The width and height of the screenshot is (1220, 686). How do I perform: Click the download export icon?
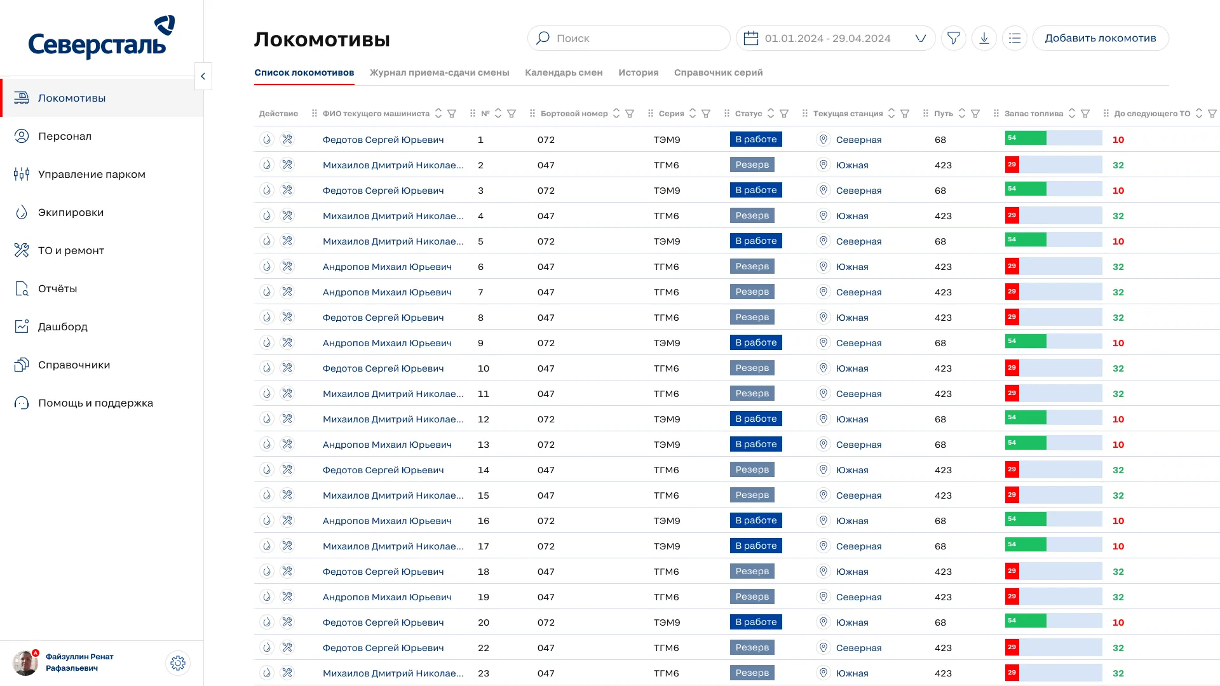984,38
